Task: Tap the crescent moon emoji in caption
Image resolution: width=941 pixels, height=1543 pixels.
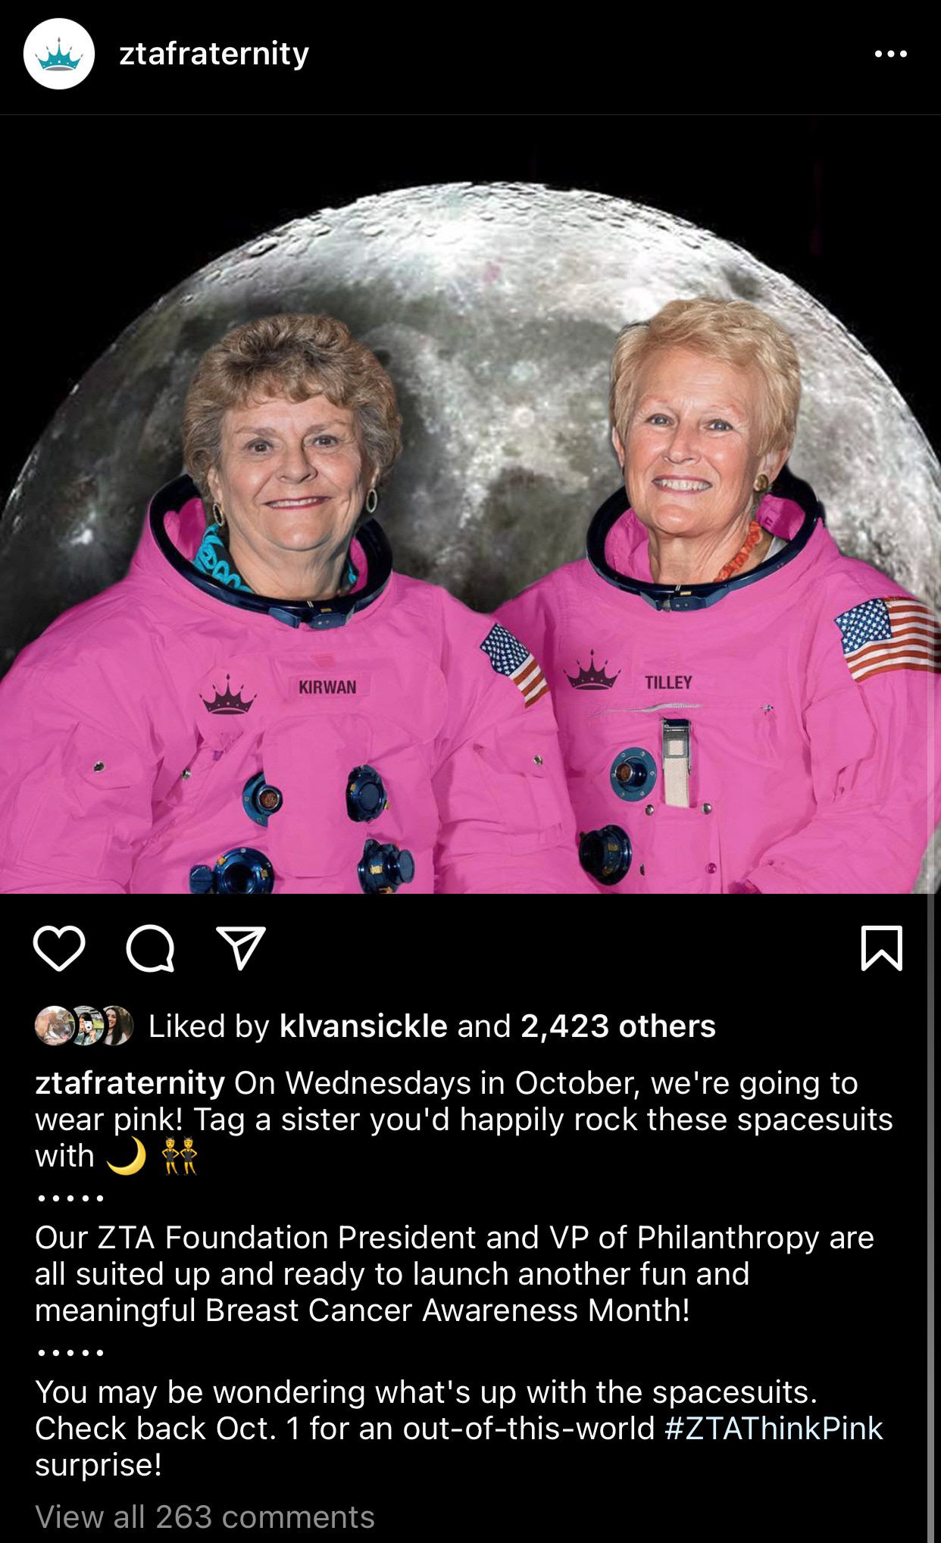Action: tap(126, 1156)
